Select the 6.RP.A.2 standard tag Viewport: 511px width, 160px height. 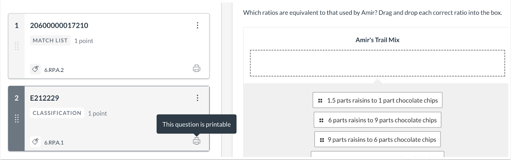click(x=54, y=70)
